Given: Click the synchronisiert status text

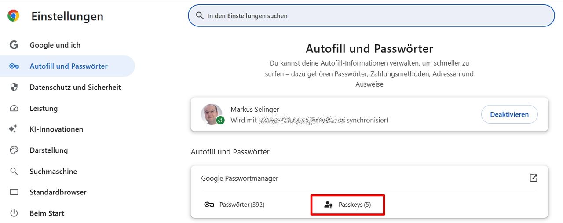Looking at the screenshot, I should [x=367, y=120].
